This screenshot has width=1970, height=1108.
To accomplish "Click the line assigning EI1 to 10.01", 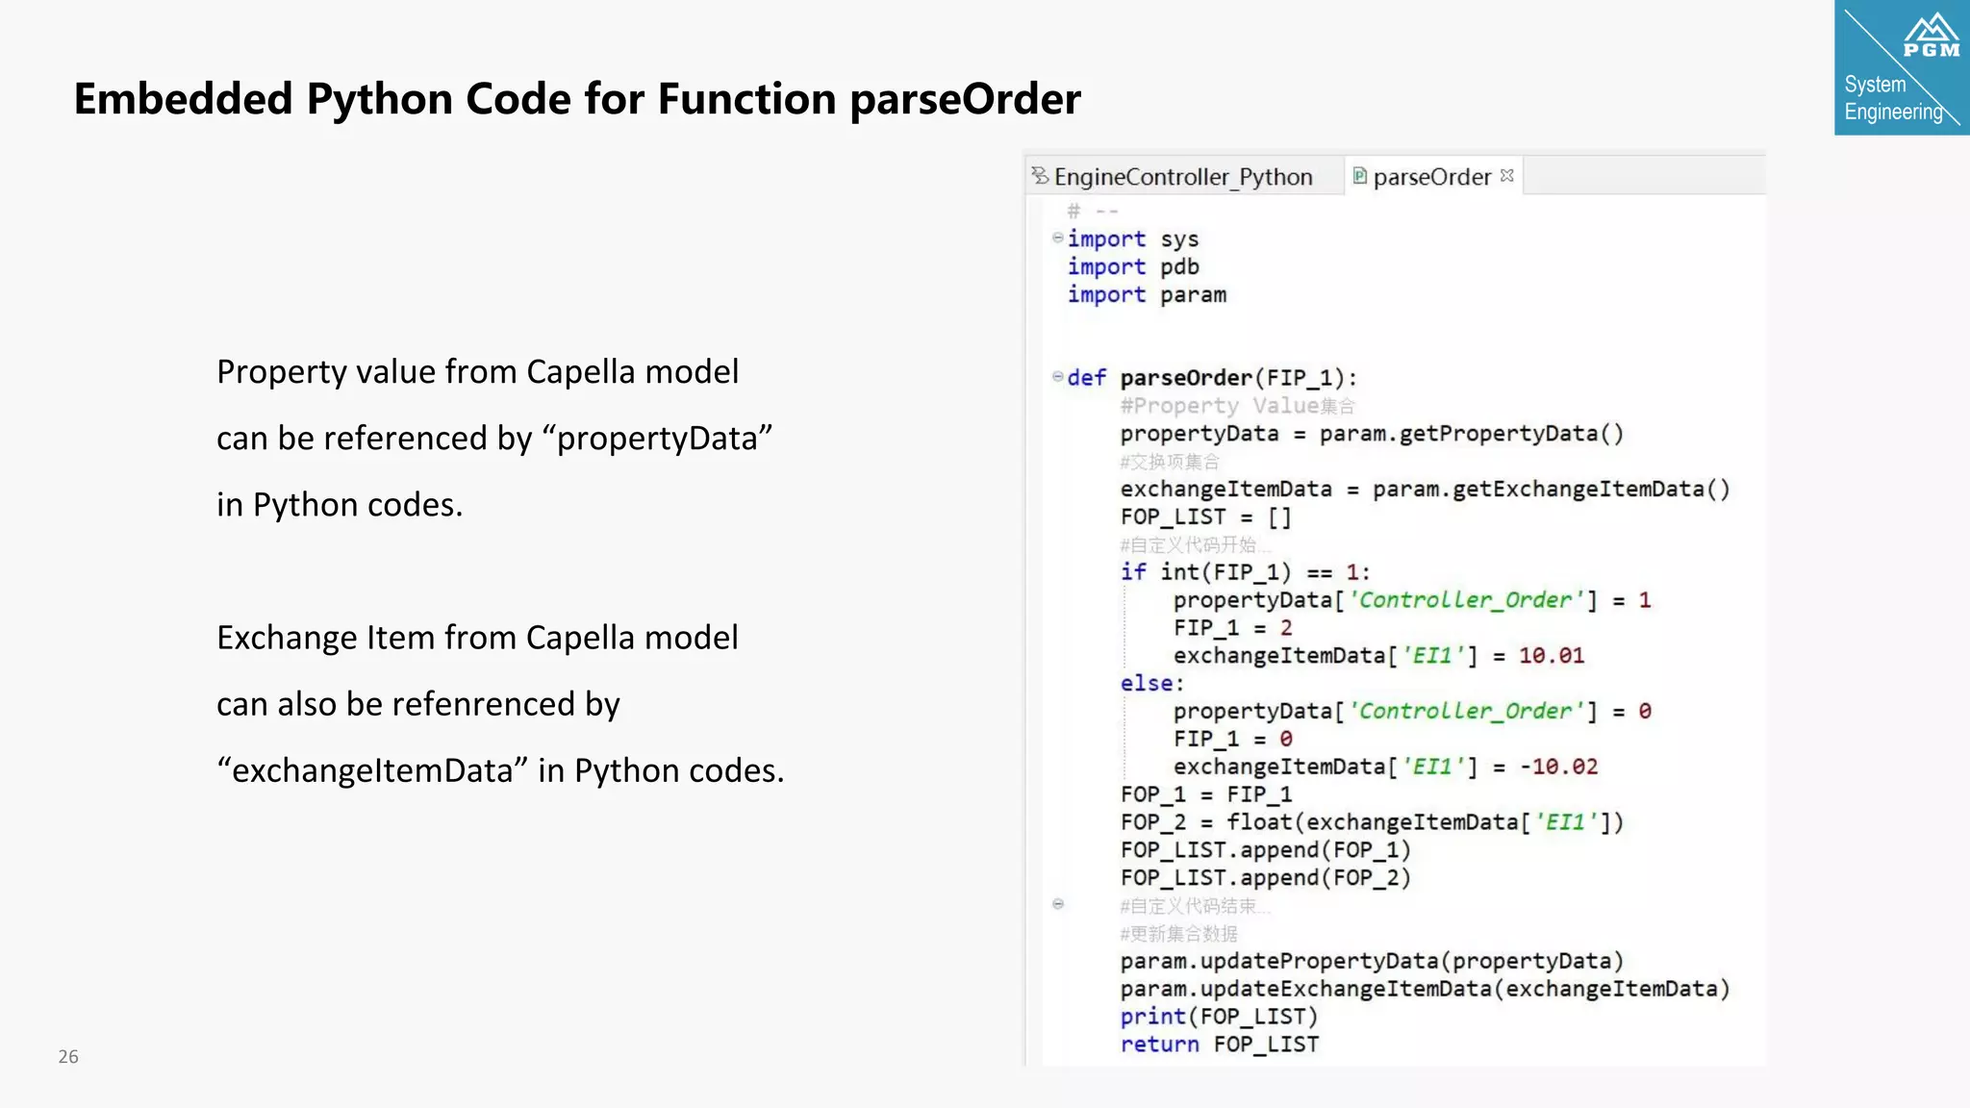I will tap(1378, 656).
